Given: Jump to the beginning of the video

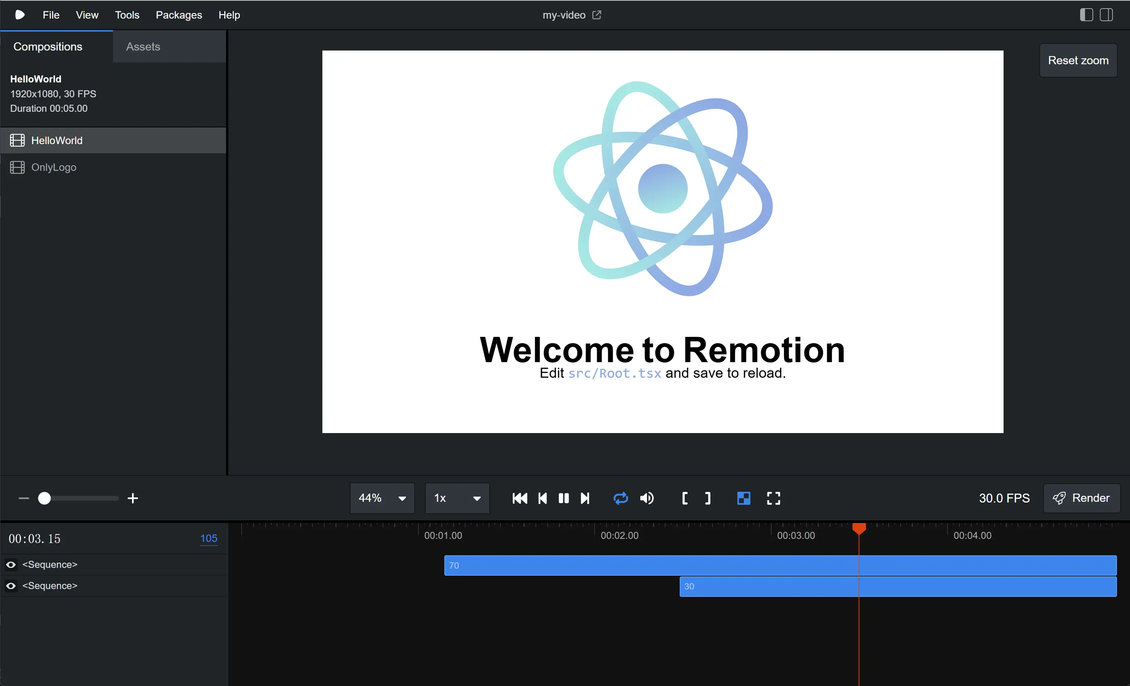Looking at the screenshot, I should point(519,498).
